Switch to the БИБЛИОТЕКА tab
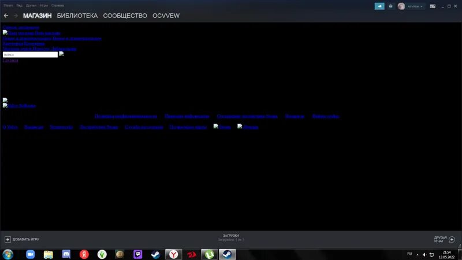This screenshot has height=260, width=462. (x=77, y=16)
